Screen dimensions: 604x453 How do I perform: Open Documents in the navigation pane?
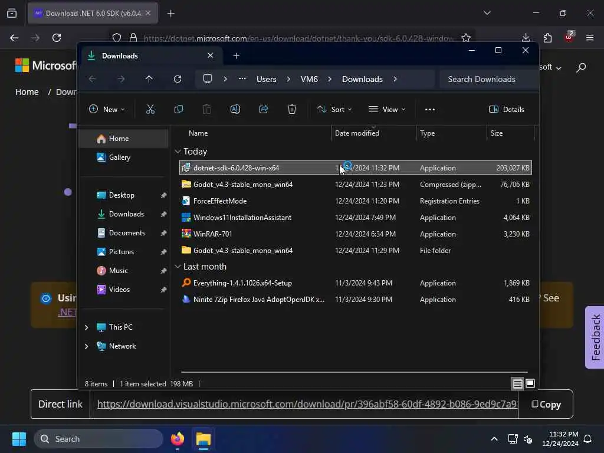pyautogui.click(x=123, y=233)
